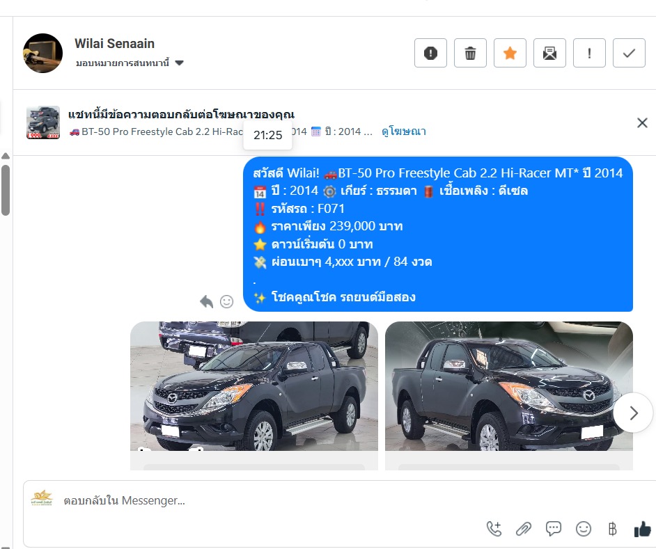The width and height of the screenshot is (656, 549).
Task: Show next car photos with right chevron
Action: click(634, 413)
